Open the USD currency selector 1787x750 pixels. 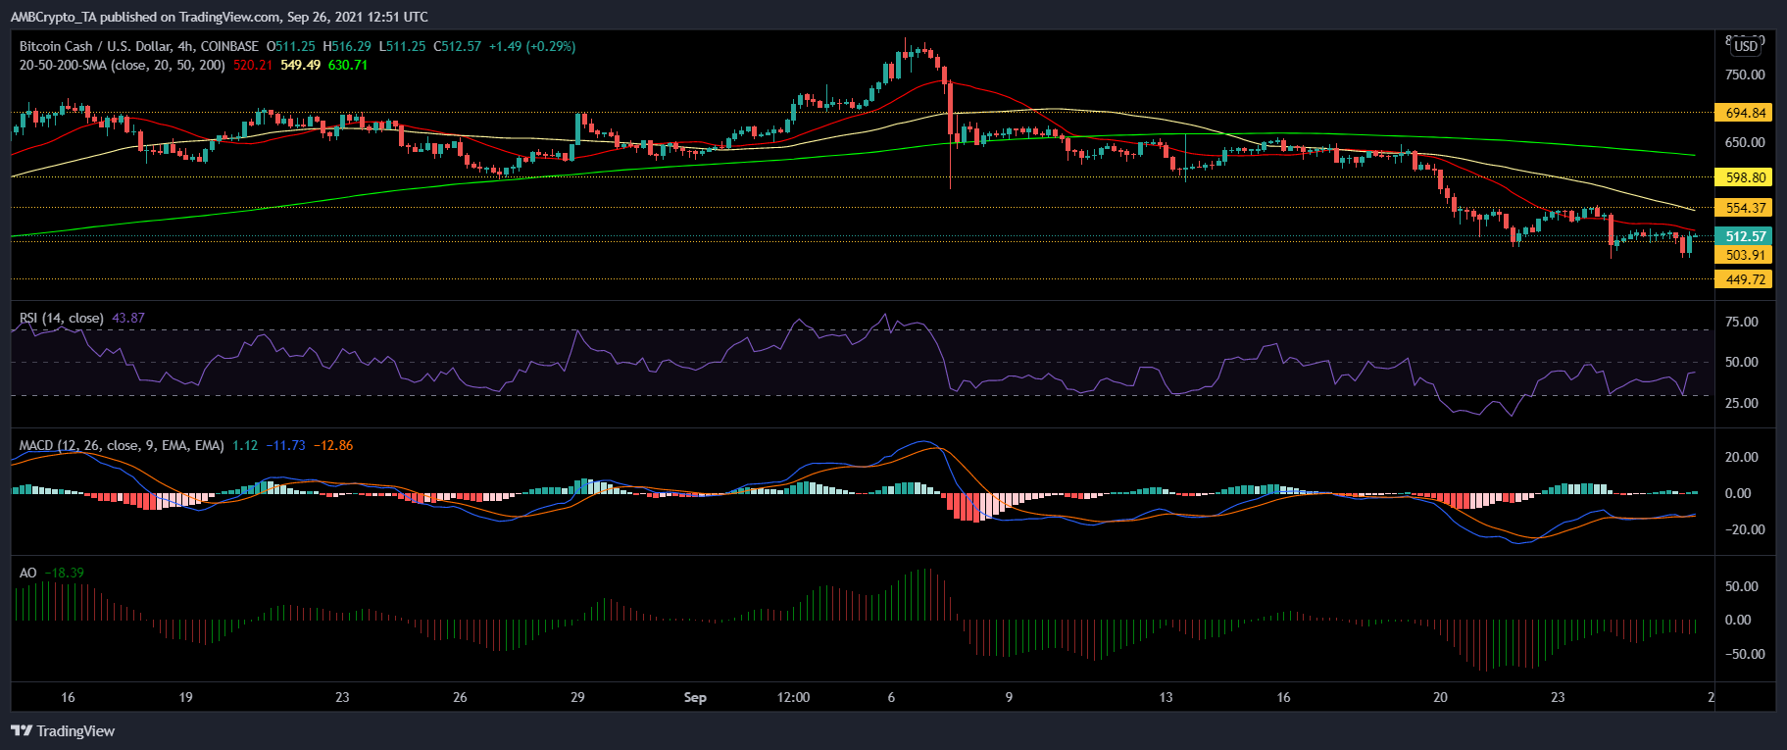pos(1746,46)
